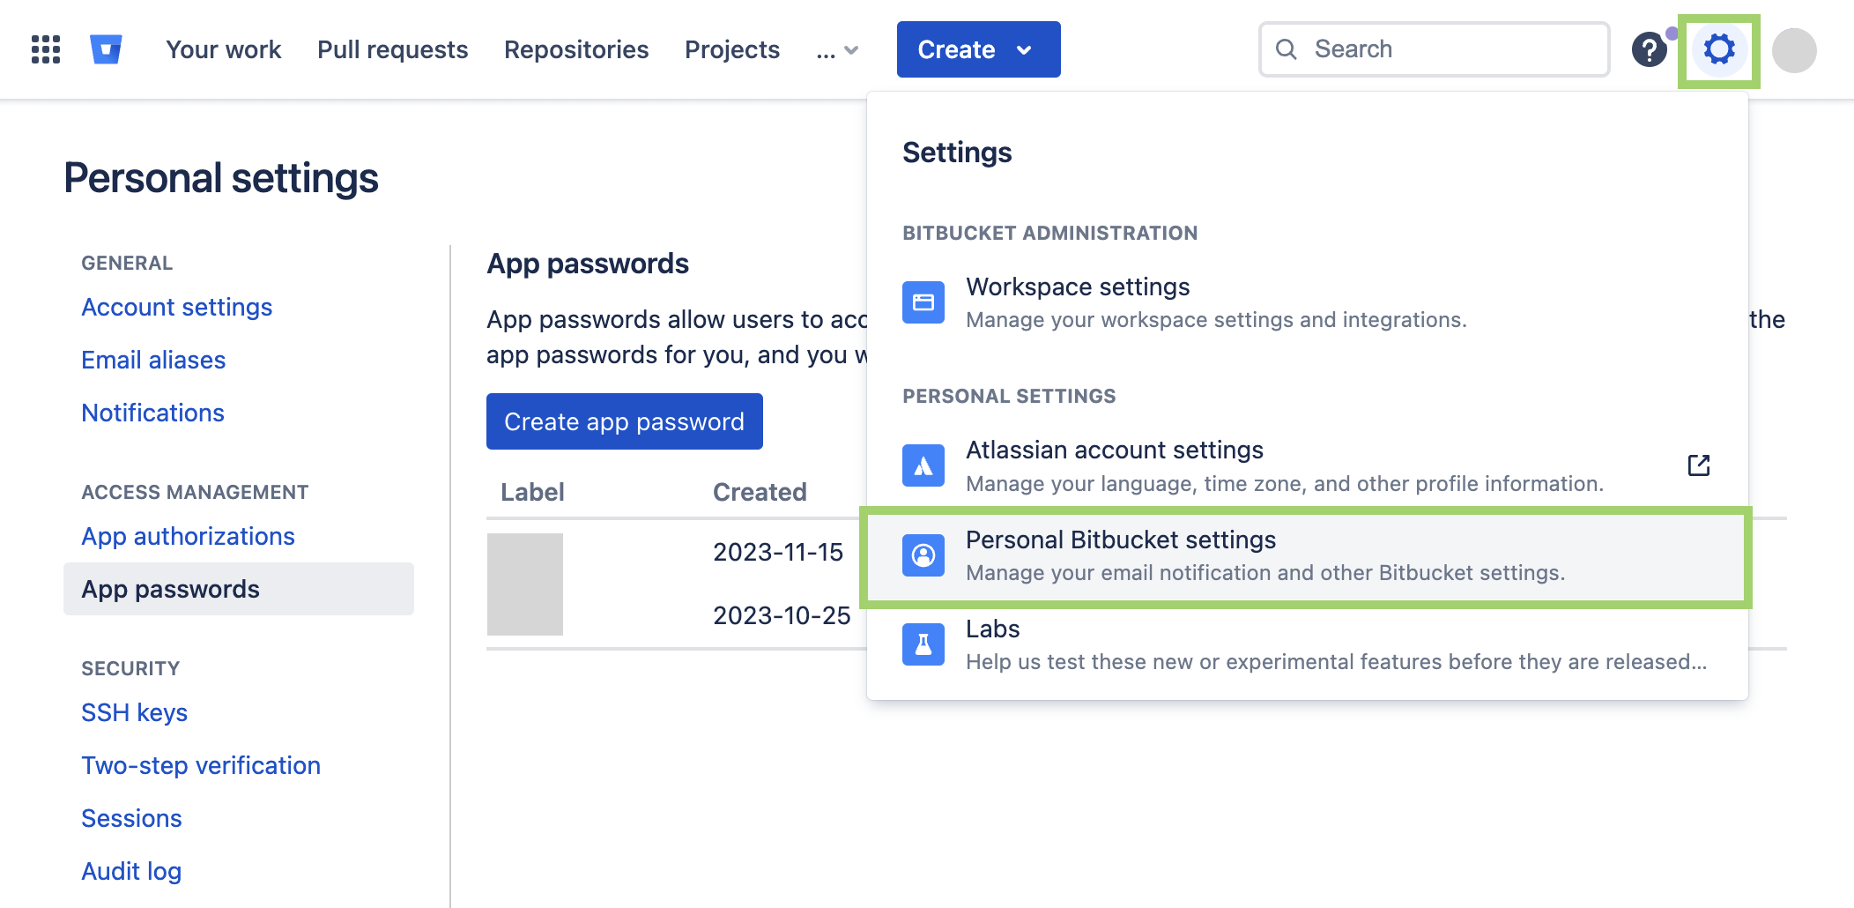Click inside the Search field
Screen dimensions: 1854x908
(1436, 49)
